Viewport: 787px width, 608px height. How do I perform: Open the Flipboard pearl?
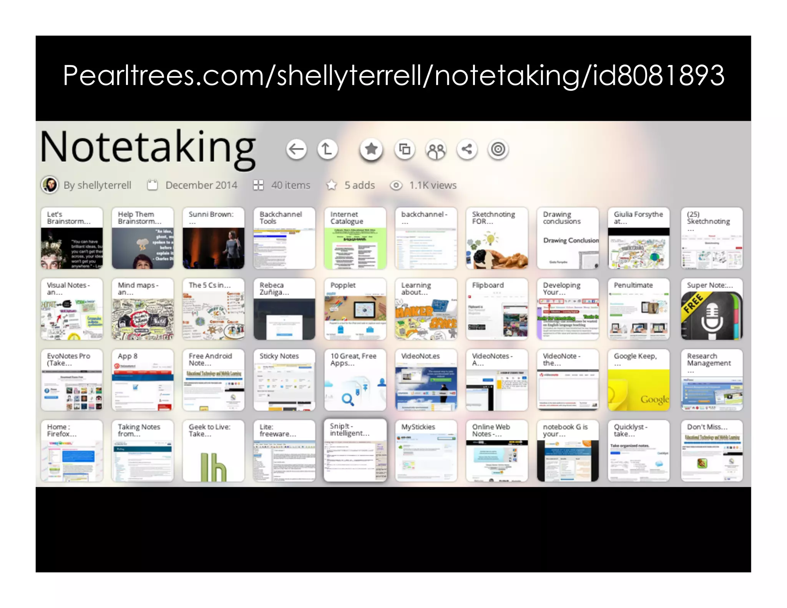click(x=497, y=309)
